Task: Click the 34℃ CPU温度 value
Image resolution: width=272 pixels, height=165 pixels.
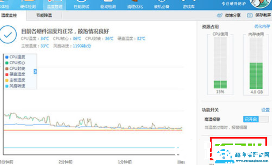Action: pyautogui.click(x=45, y=38)
